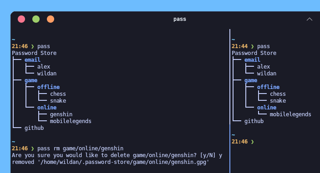Click the chess entry in right pane

point(278,94)
